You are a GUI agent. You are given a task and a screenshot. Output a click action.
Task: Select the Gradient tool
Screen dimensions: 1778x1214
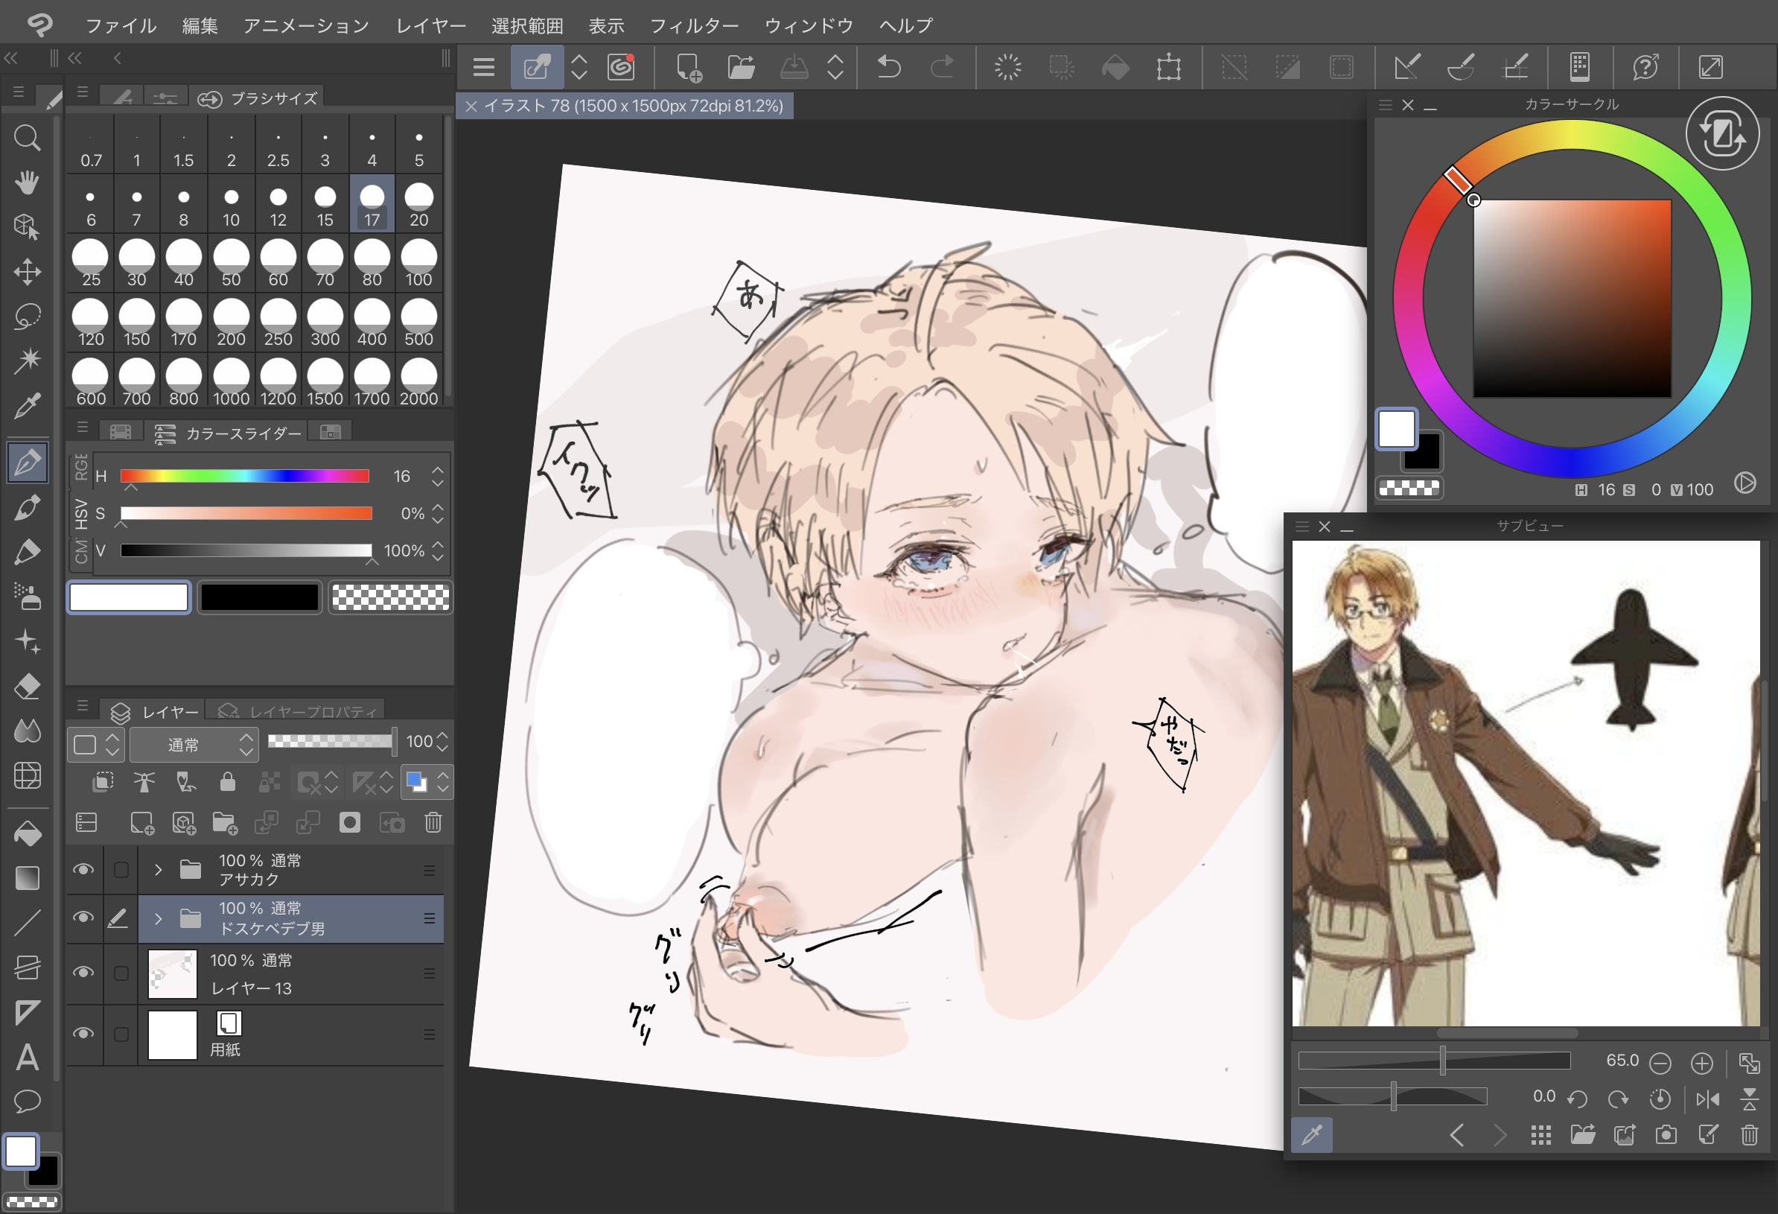[x=27, y=878]
